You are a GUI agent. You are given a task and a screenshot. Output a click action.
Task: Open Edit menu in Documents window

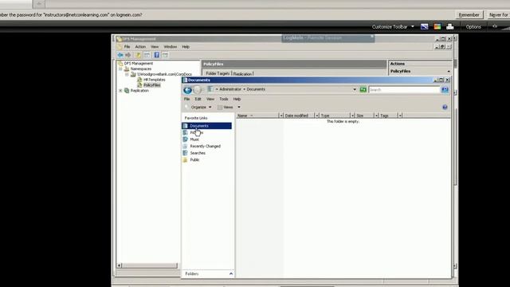(x=198, y=99)
